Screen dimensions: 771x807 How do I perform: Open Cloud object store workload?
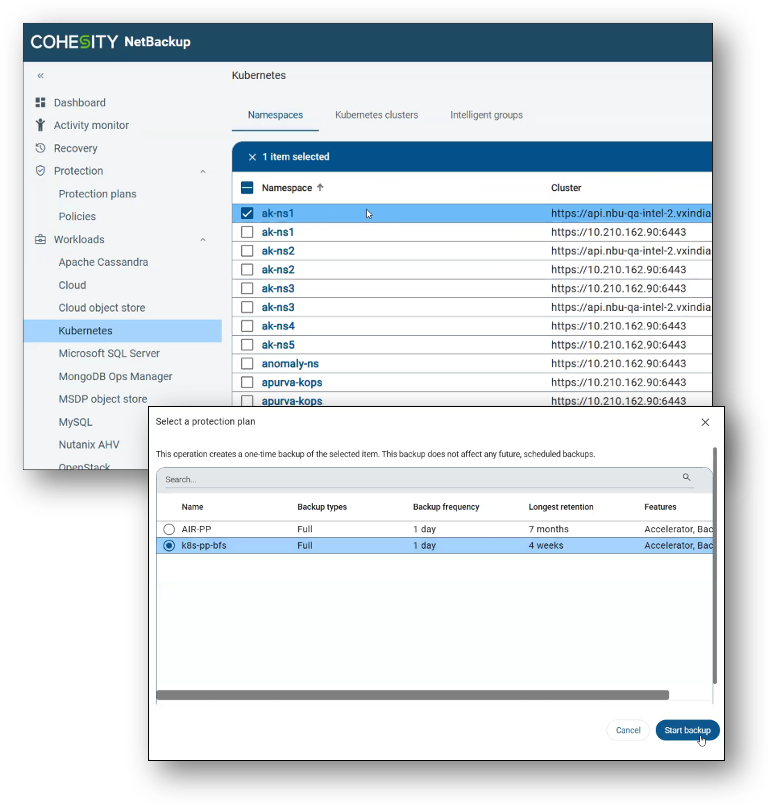click(x=102, y=308)
